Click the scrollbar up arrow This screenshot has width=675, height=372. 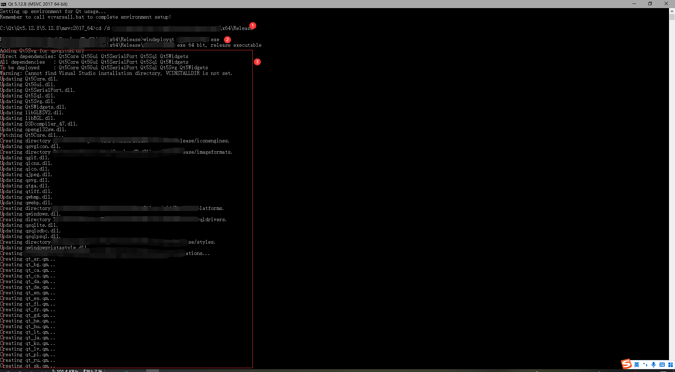pos(672,11)
